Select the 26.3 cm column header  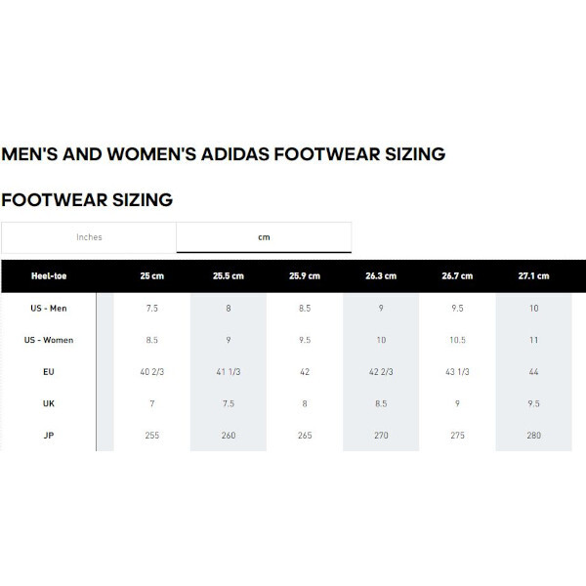(380, 276)
